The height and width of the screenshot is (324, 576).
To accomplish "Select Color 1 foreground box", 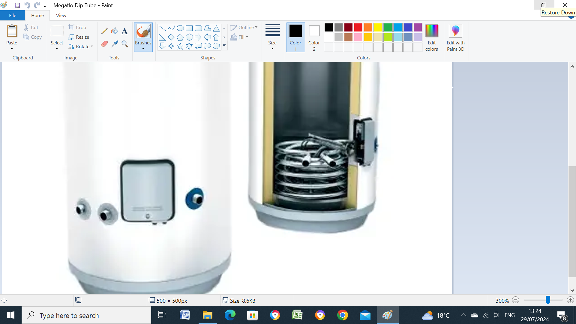I will point(295,37).
